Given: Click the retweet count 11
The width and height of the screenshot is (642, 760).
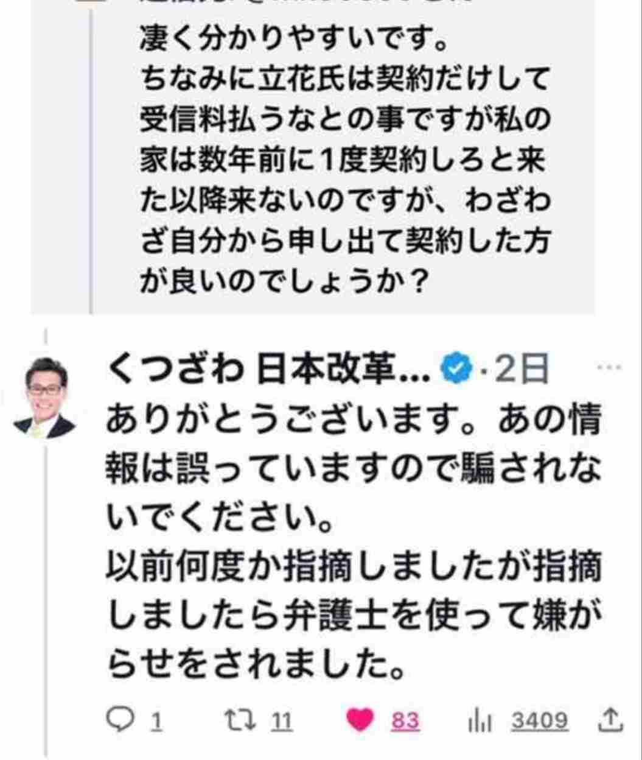Looking at the screenshot, I should (281, 722).
